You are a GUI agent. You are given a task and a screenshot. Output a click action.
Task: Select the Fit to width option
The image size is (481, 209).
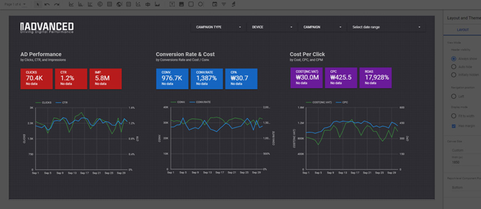pos(453,116)
